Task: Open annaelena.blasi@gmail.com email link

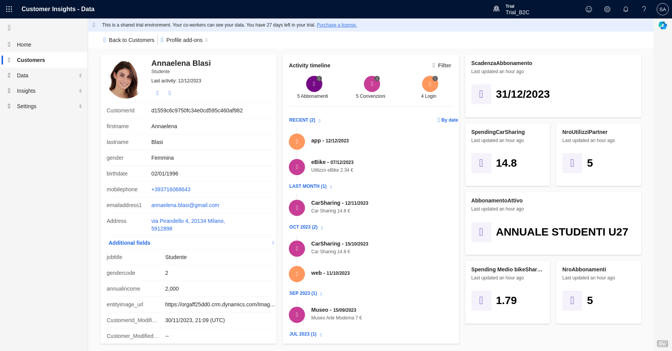Action: (185, 205)
